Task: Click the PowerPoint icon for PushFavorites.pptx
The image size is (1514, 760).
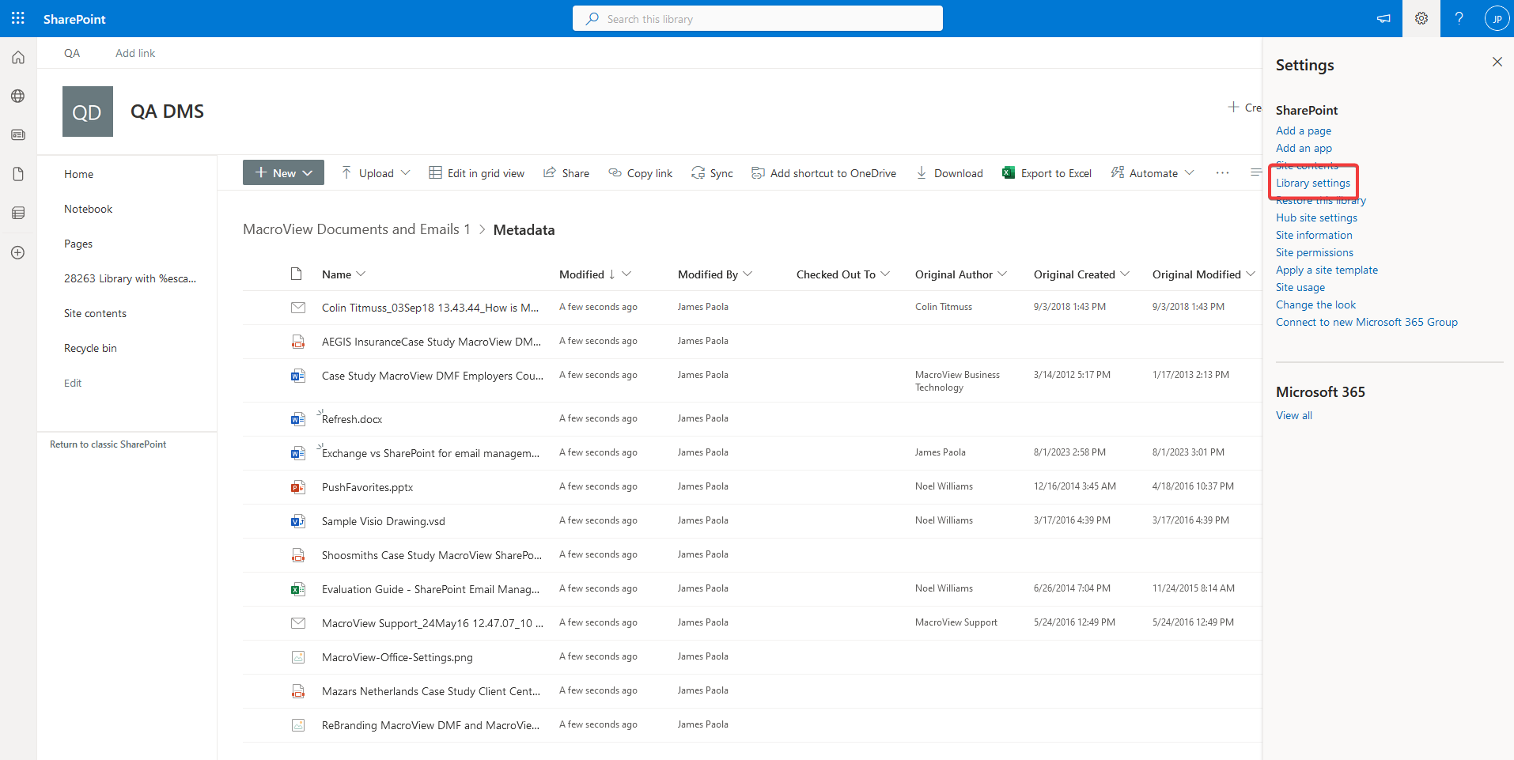Action: [x=297, y=487]
